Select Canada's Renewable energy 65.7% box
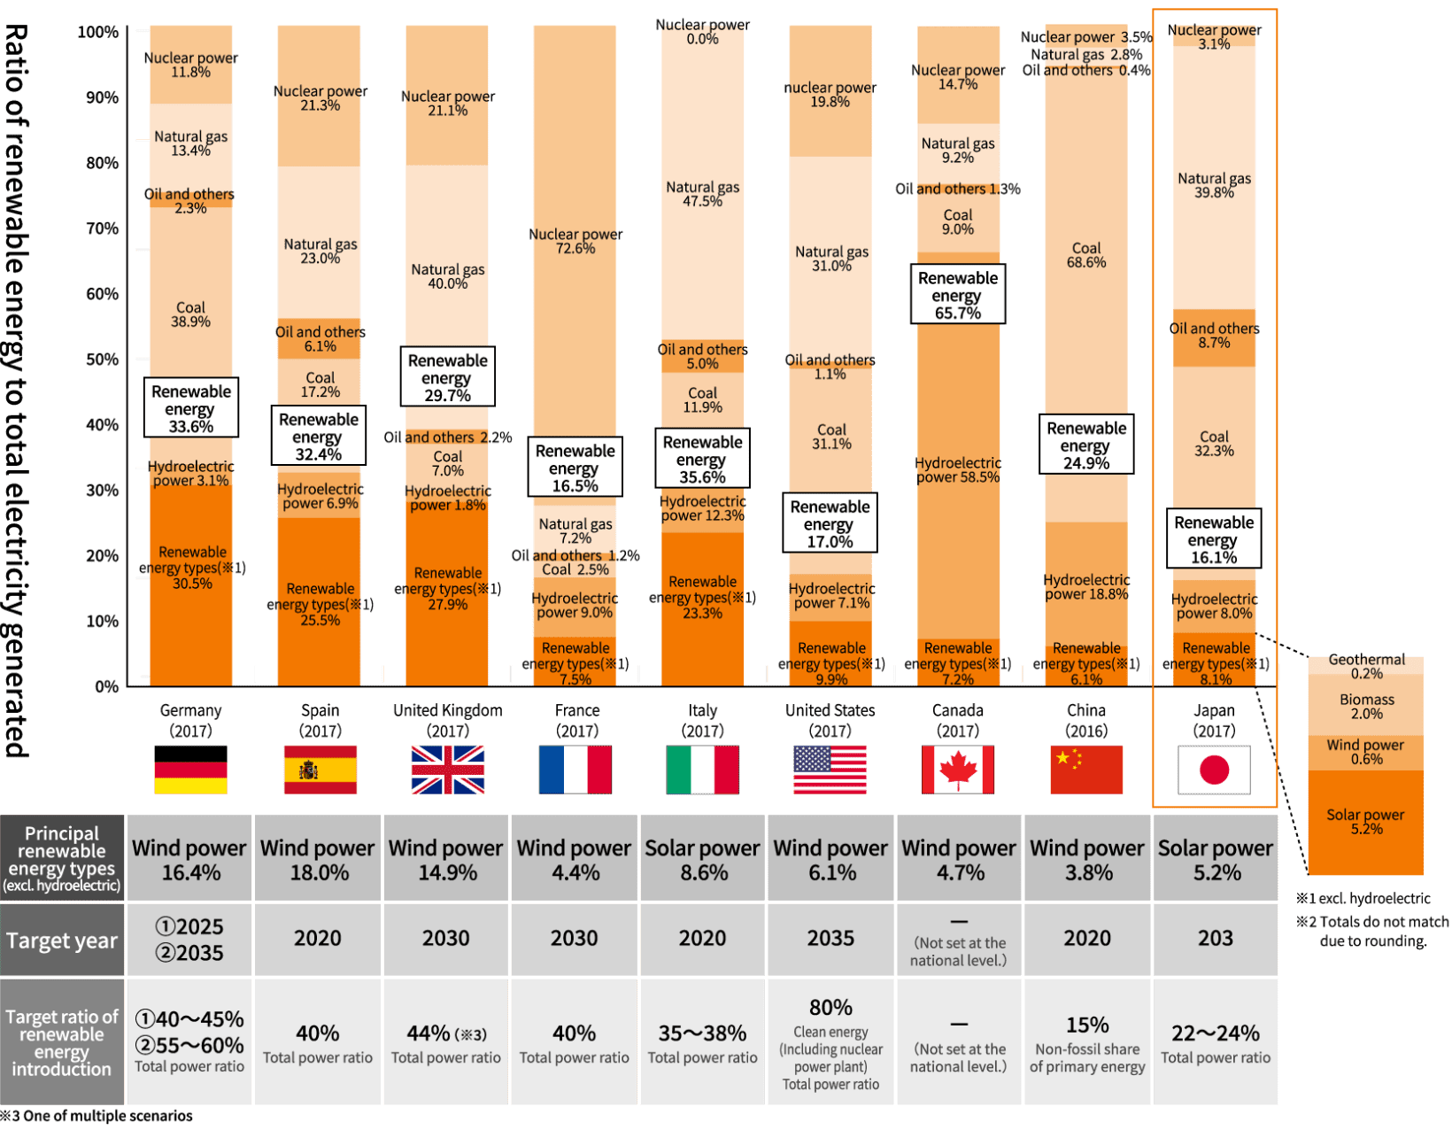Image resolution: width=1452 pixels, height=1130 pixels. [x=958, y=294]
